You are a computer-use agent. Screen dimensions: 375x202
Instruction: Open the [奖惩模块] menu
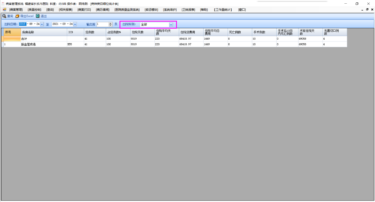point(152,10)
